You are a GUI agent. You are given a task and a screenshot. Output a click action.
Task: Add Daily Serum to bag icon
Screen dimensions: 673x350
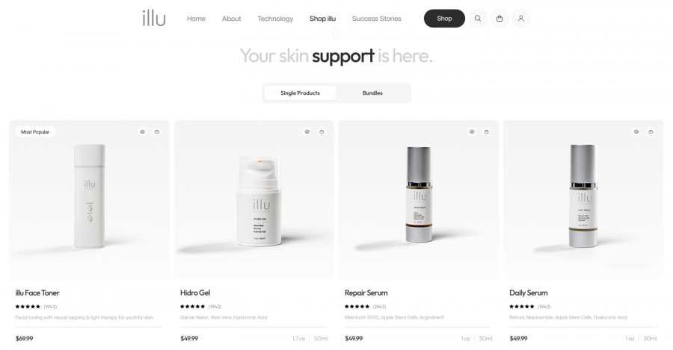click(651, 132)
